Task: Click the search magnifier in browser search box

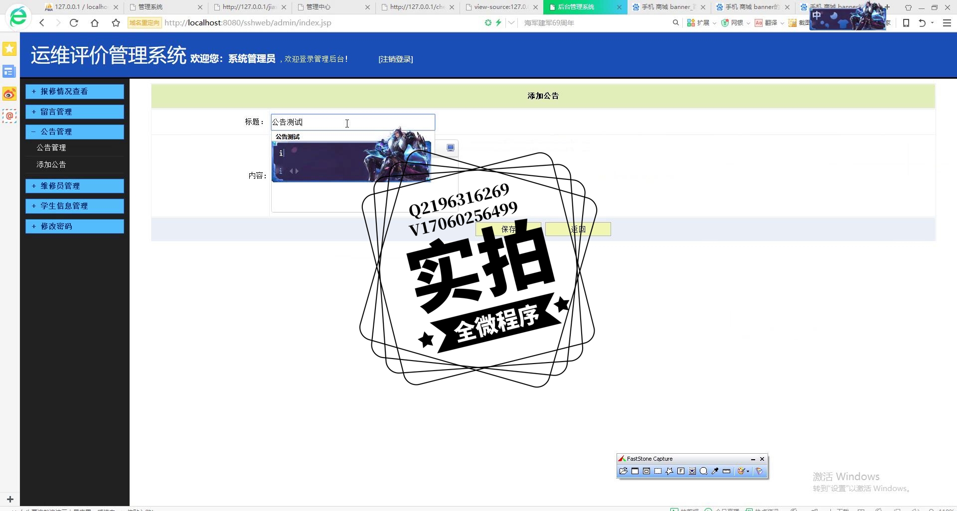Action: pyautogui.click(x=675, y=23)
